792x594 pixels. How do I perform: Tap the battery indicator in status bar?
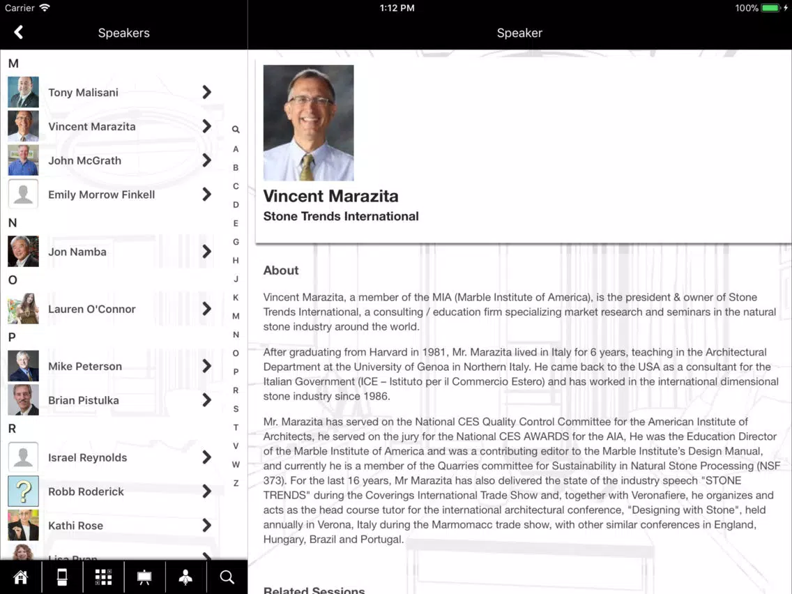[771, 8]
